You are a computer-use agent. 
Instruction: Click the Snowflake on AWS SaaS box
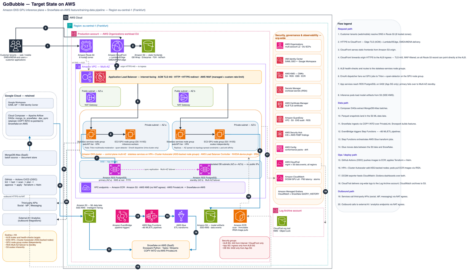tap(161, 250)
